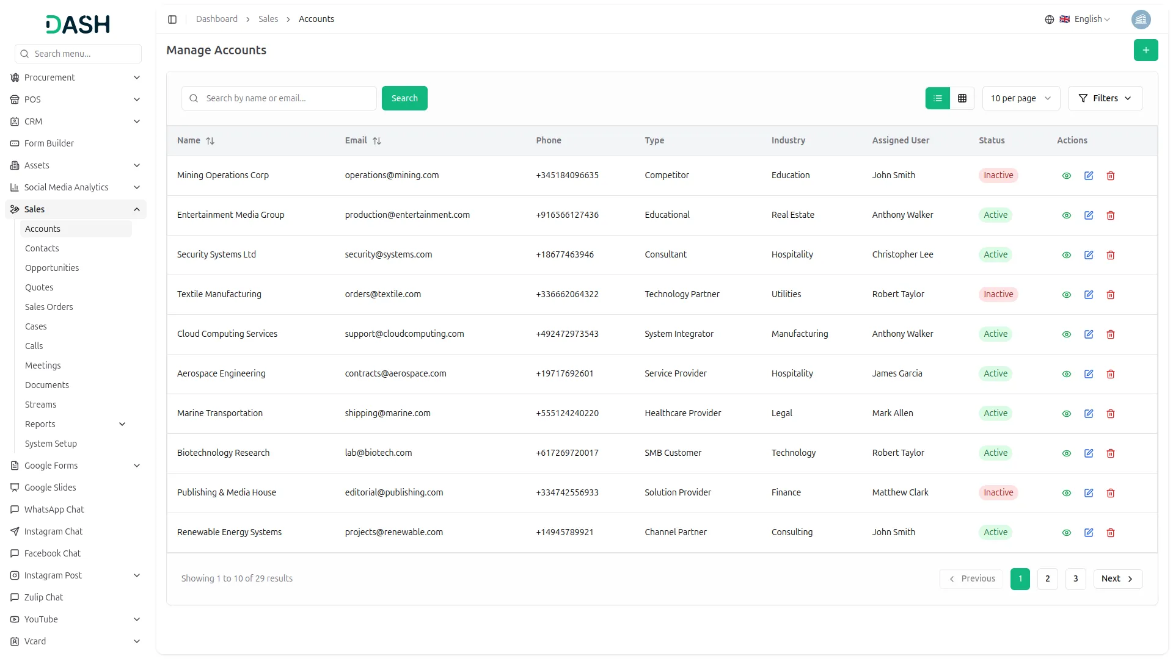Delete the Renewable Energy Systems account
This screenshot has width=1173, height=659.
click(x=1111, y=533)
